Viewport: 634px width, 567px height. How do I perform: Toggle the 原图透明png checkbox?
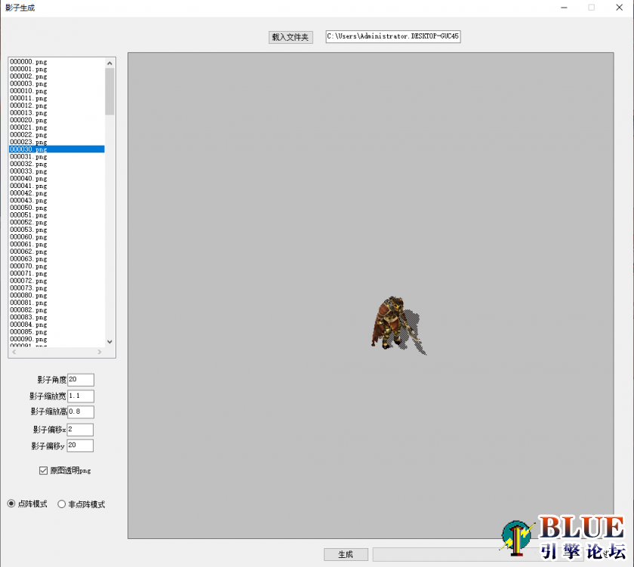pos(43,470)
